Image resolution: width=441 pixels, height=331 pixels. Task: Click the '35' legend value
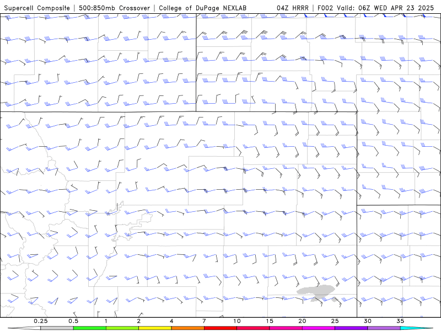click(x=400, y=321)
